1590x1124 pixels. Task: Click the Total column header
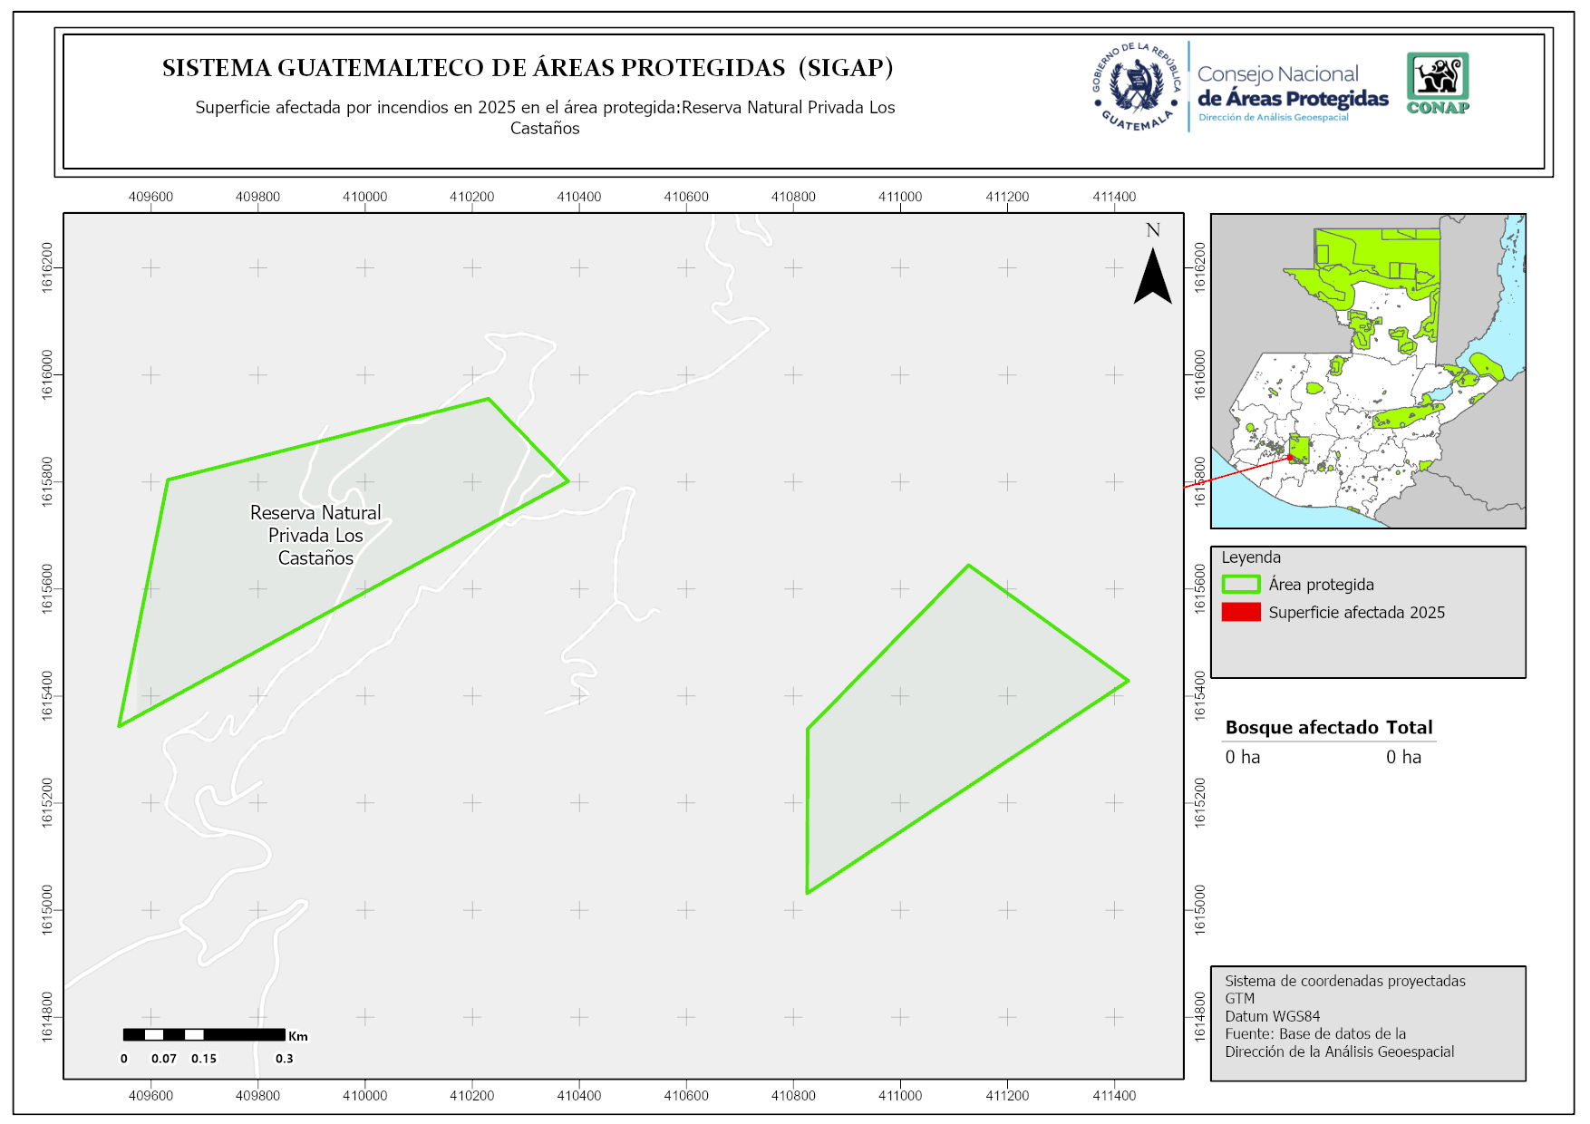point(1409,727)
